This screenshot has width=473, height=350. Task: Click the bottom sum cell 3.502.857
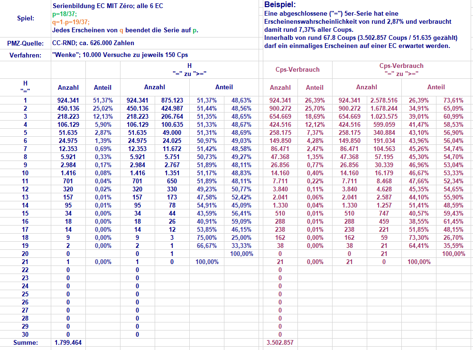[x=280, y=342]
